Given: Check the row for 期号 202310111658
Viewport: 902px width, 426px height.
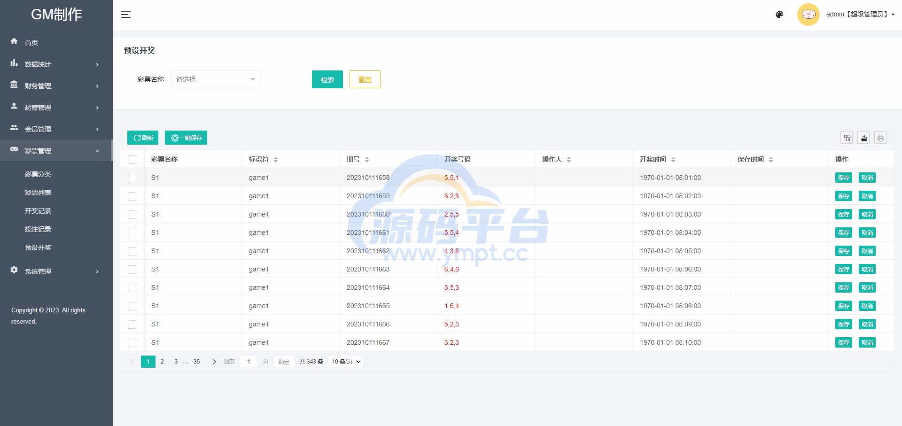Looking at the screenshot, I should click(x=132, y=178).
